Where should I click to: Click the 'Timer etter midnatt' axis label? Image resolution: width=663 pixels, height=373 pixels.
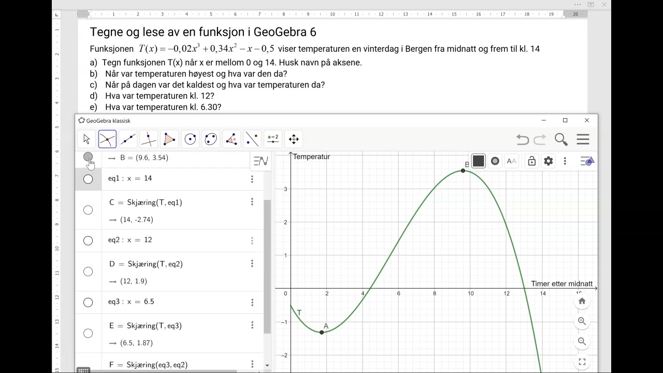(x=562, y=284)
